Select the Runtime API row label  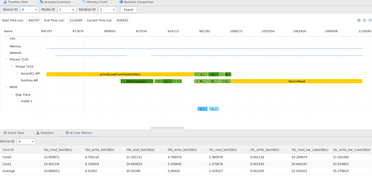click(29, 81)
